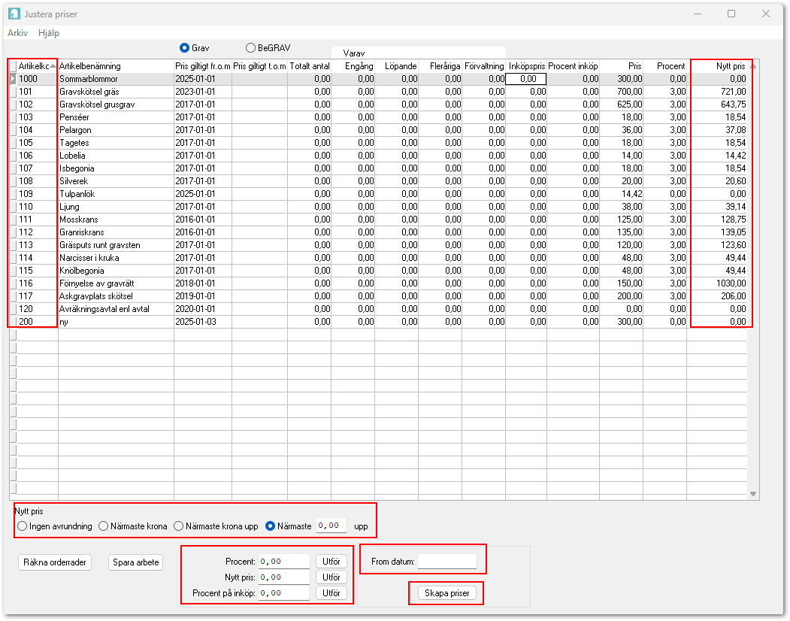Focus the Procent på inköp field
Screen dimensions: 790x621
[283, 593]
